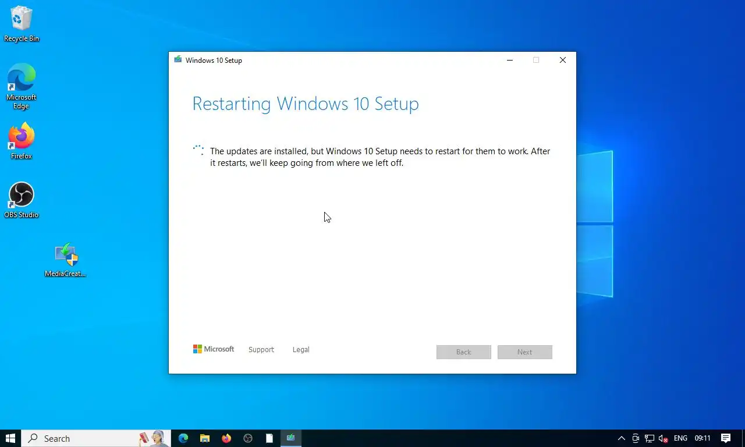Screen dimensions: 745x447
Task: Open Firefox from the taskbar
Action: 226,438
